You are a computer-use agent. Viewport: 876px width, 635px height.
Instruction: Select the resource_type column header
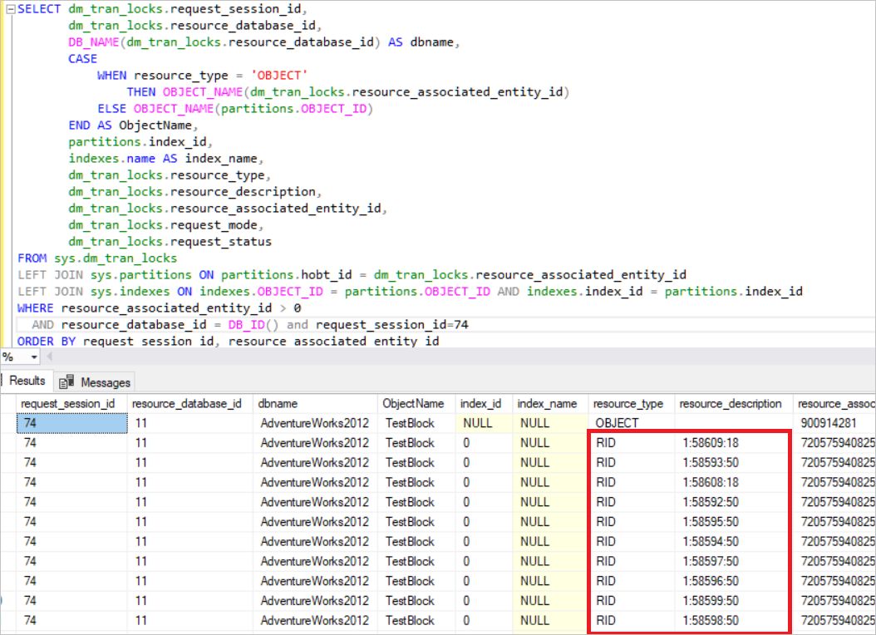(x=628, y=403)
